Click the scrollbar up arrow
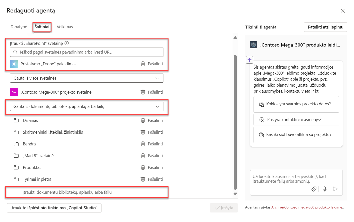The height and width of the screenshot is (222, 354). 235,38
